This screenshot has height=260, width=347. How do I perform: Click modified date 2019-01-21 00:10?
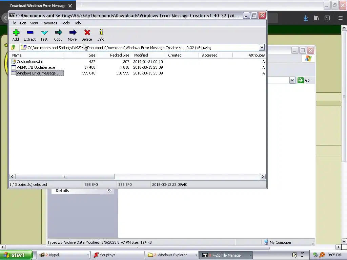(148, 62)
